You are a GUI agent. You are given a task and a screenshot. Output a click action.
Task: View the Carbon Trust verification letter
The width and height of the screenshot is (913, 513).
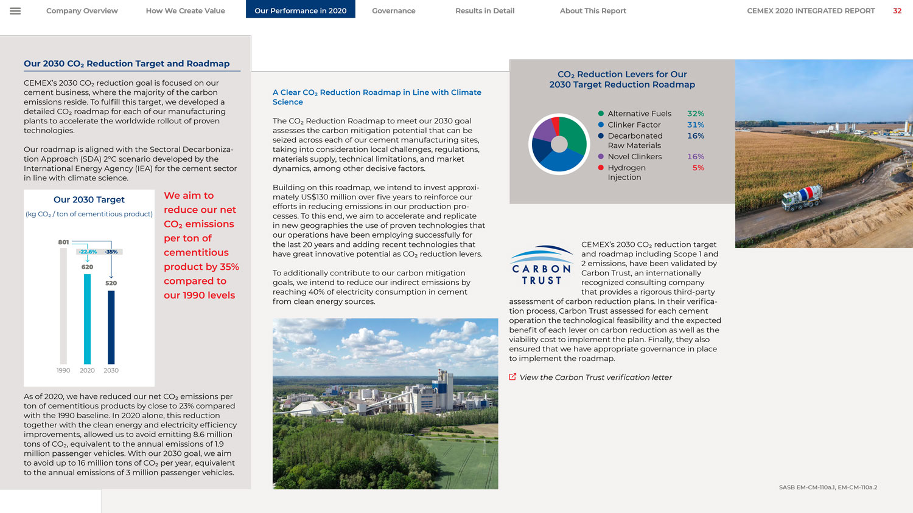point(595,377)
